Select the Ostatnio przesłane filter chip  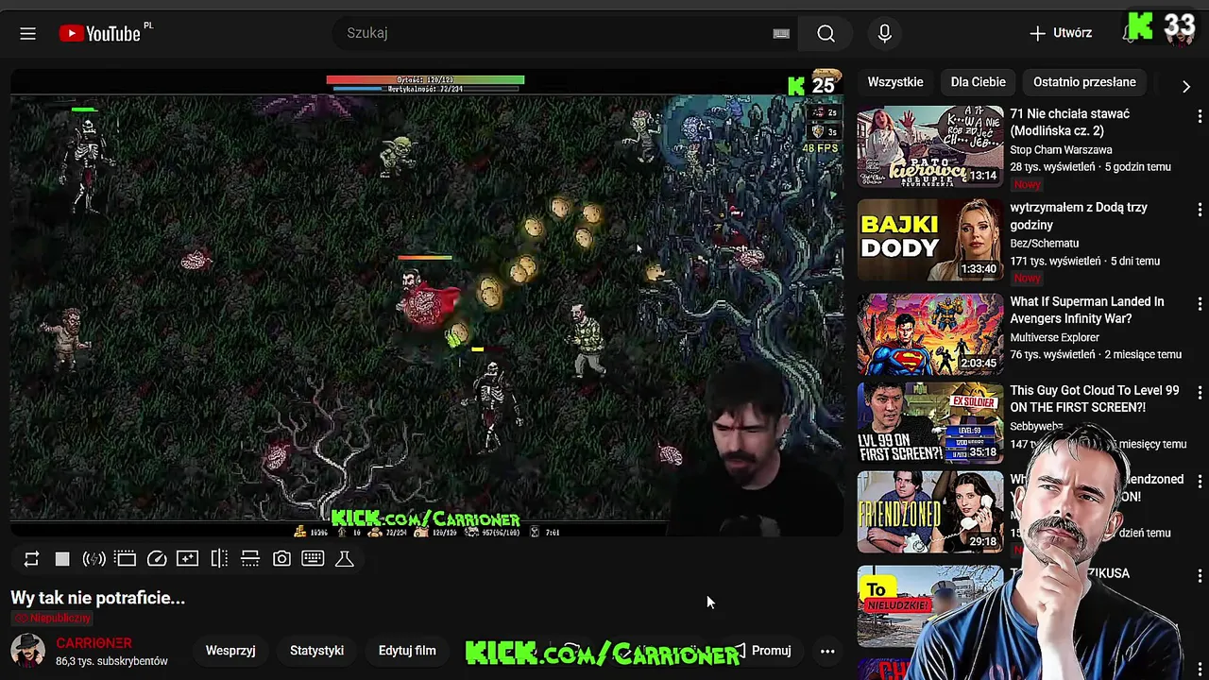pyautogui.click(x=1084, y=82)
